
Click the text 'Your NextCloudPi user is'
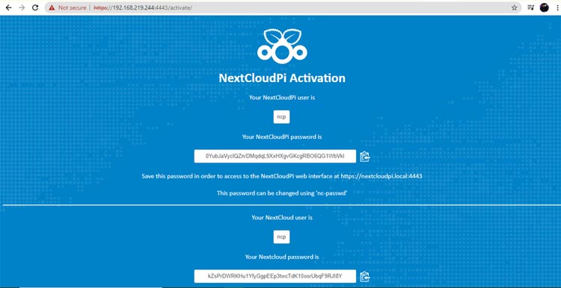282,97
